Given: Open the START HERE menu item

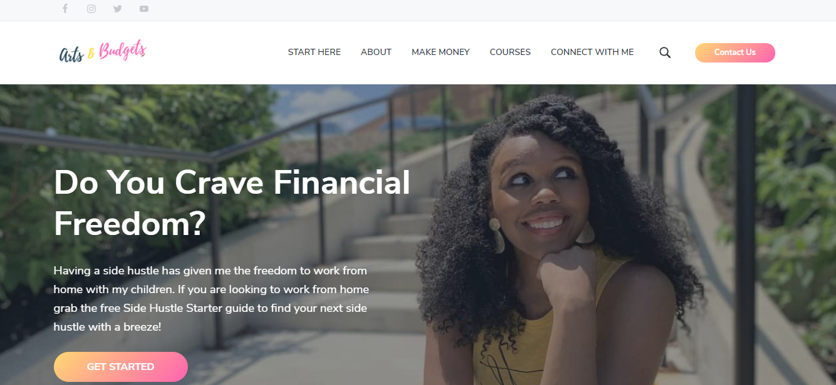Looking at the screenshot, I should point(314,52).
